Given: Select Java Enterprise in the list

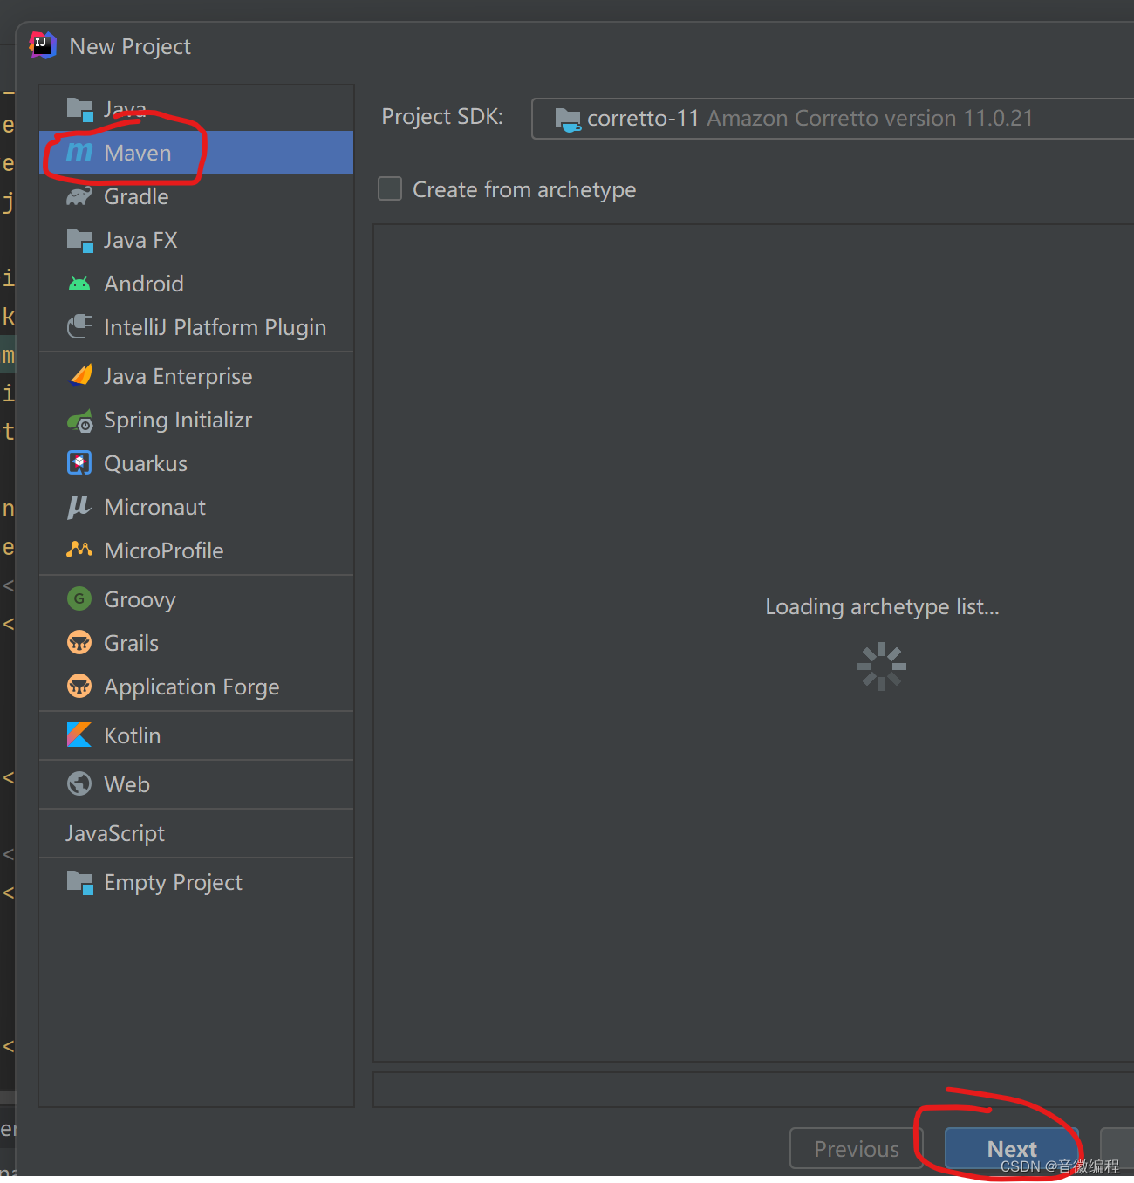Looking at the screenshot, I should click(196, 376).
